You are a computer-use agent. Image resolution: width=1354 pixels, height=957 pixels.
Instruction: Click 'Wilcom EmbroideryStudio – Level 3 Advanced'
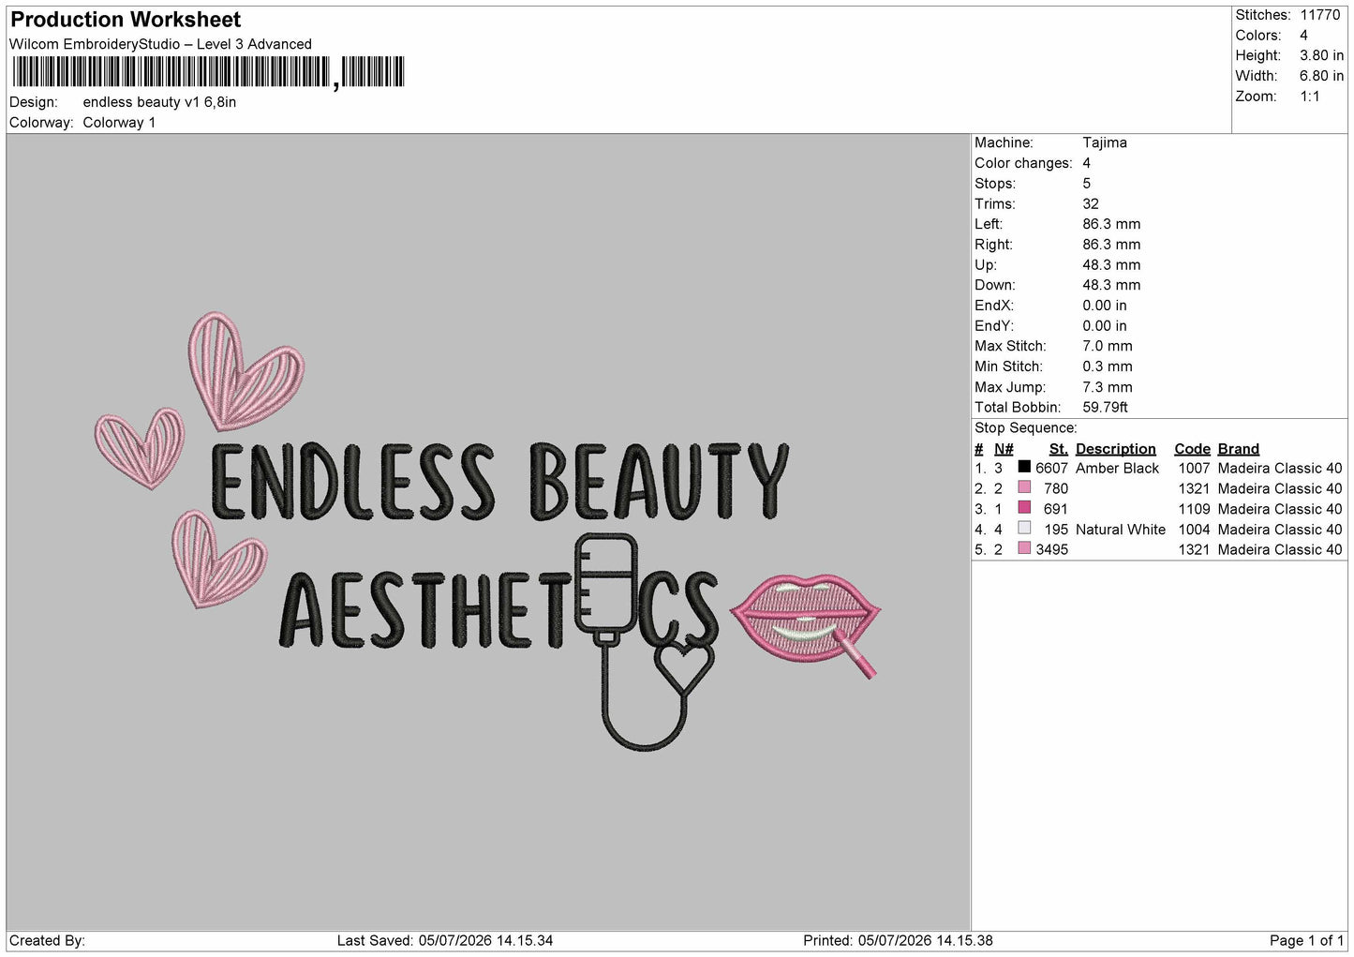[x=160, y=44]
